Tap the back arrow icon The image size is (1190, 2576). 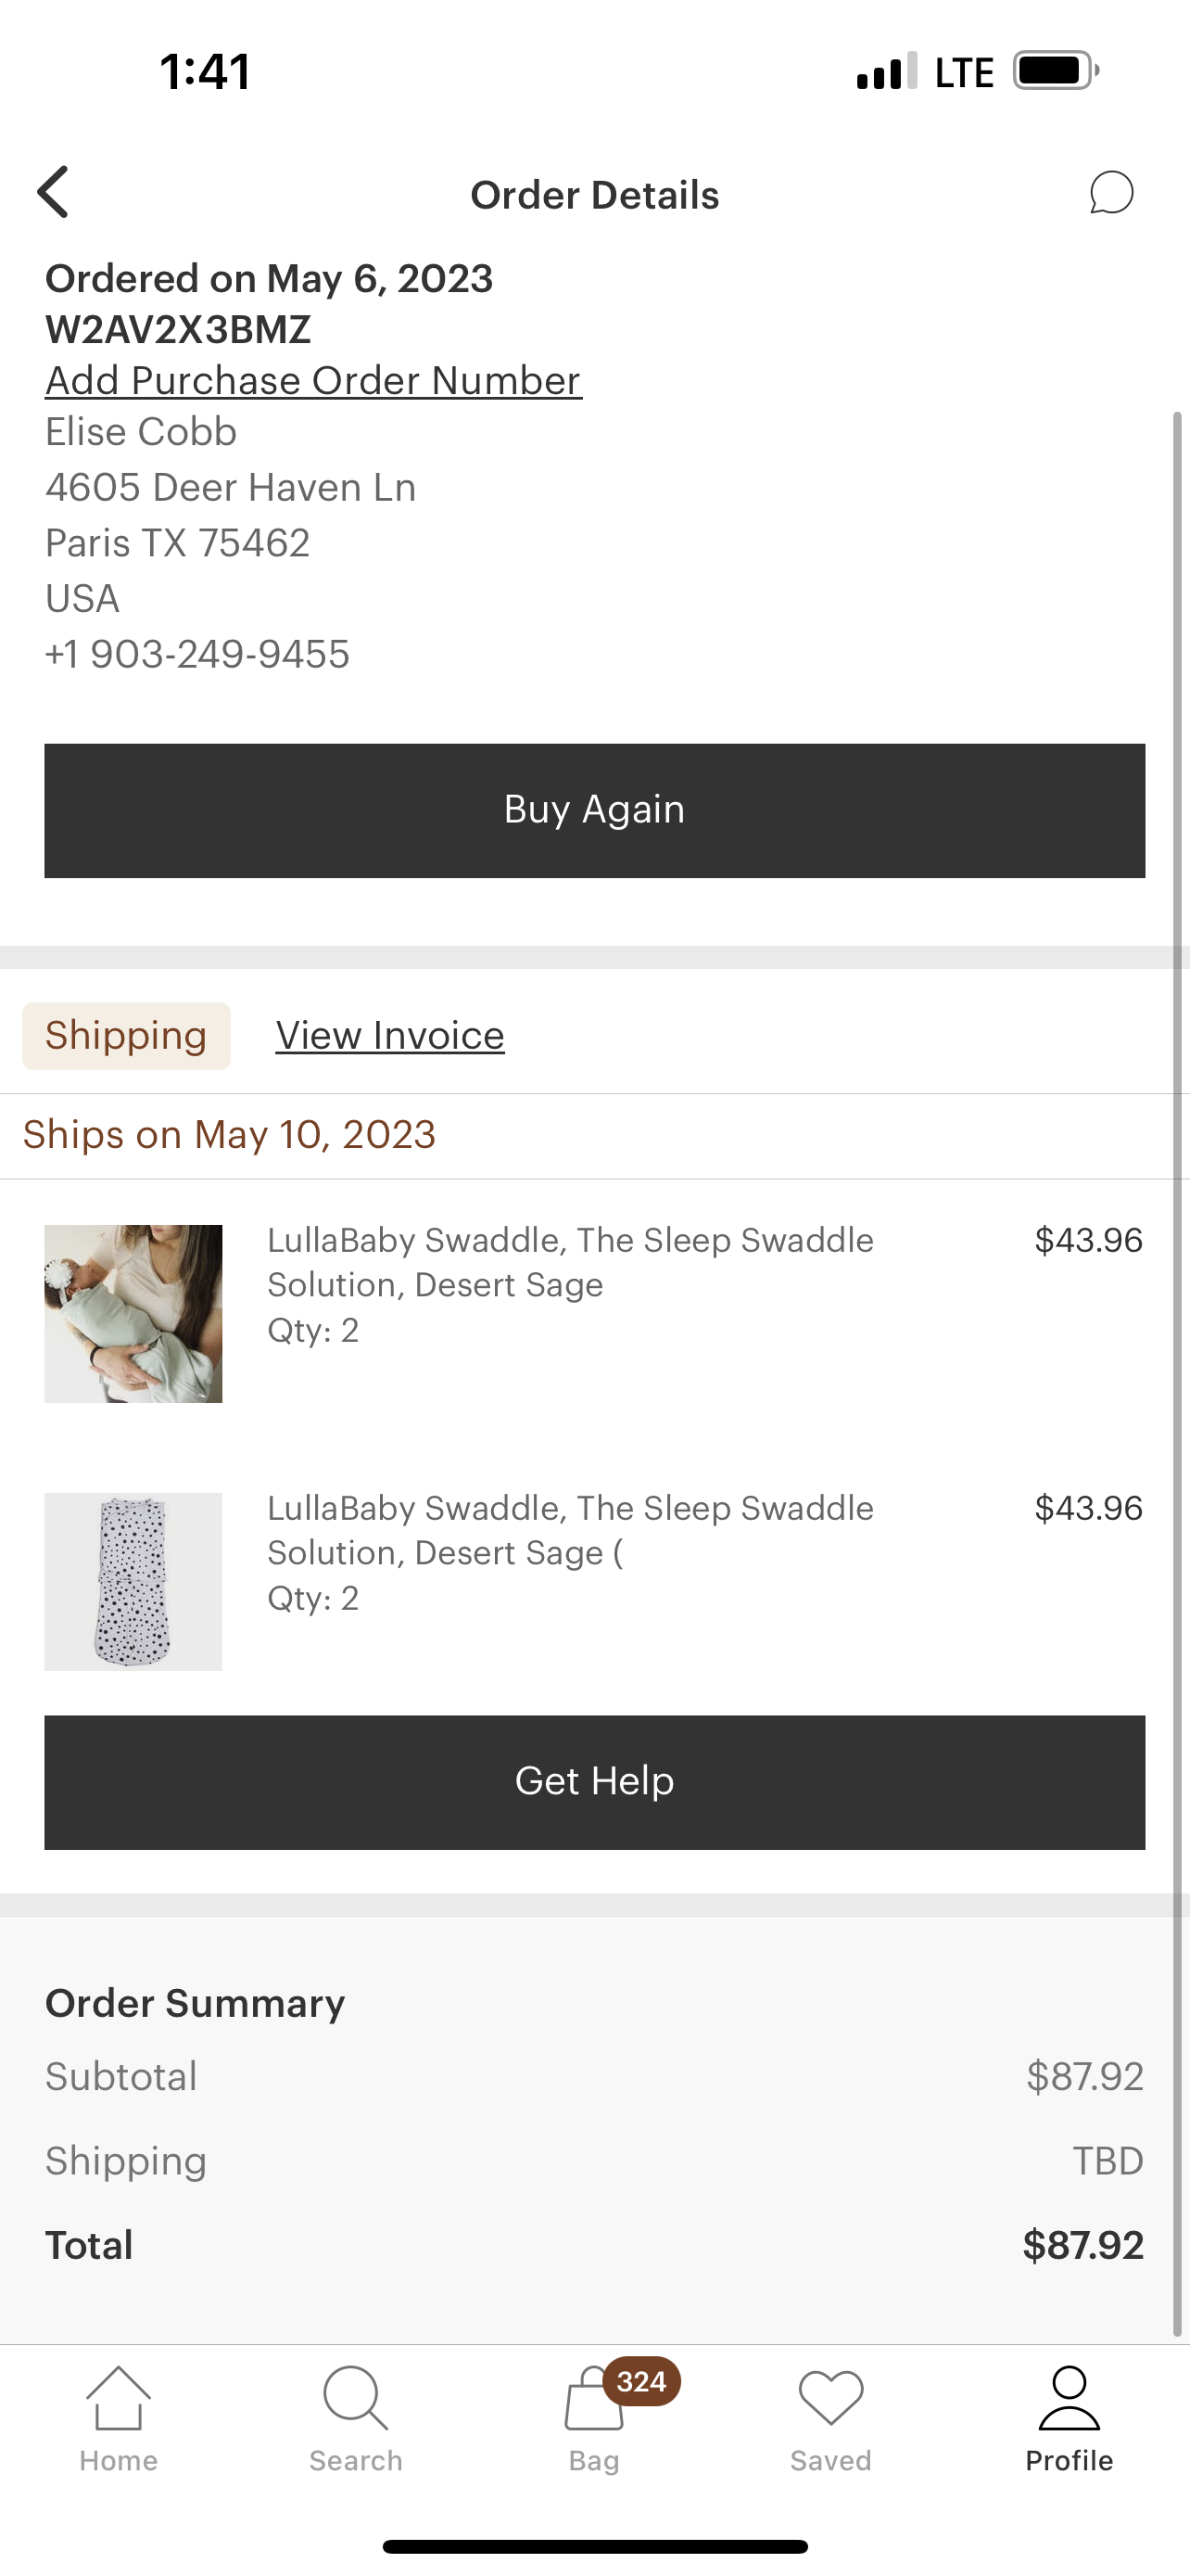coord(54,192)
